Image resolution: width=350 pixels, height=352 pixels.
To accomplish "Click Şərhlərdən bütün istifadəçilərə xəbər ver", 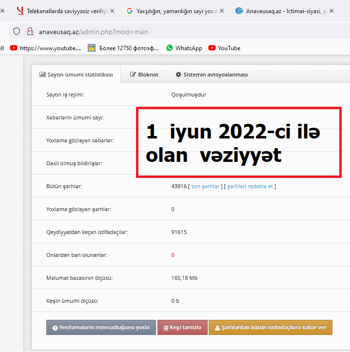I will [x=270, y=328].
